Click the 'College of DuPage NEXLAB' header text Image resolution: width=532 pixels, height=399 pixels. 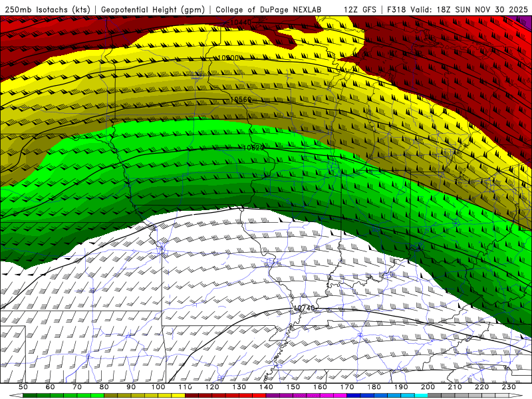coord(269,9)
